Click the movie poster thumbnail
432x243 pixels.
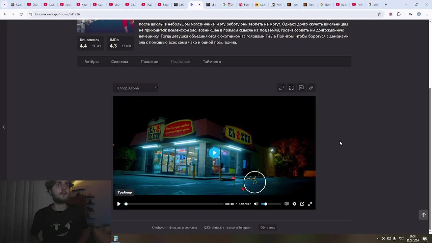point(105,26)
